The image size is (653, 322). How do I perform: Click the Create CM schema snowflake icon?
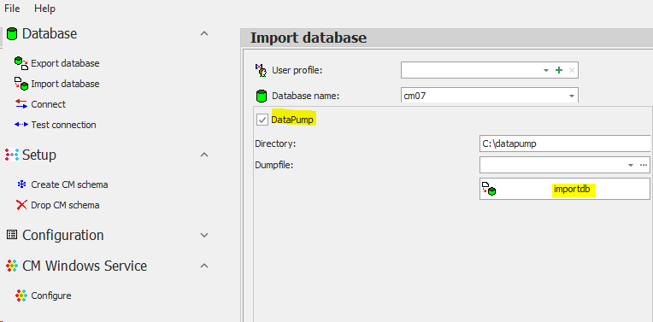(x=21, y=184)
